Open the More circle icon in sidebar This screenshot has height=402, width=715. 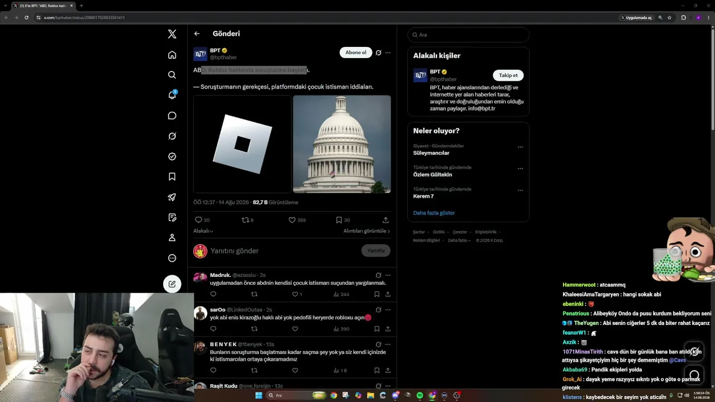coord(172,258)
